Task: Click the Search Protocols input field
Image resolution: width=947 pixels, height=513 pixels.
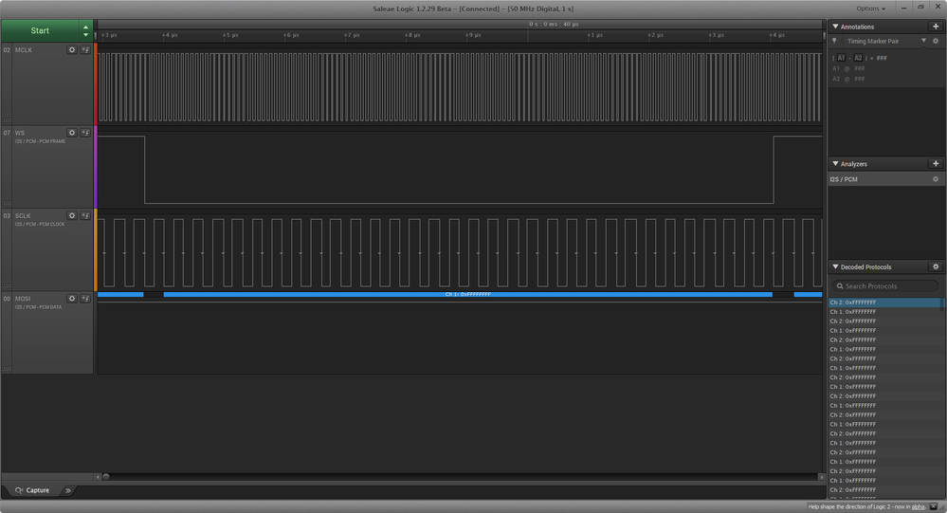Action: coord(885,285)
